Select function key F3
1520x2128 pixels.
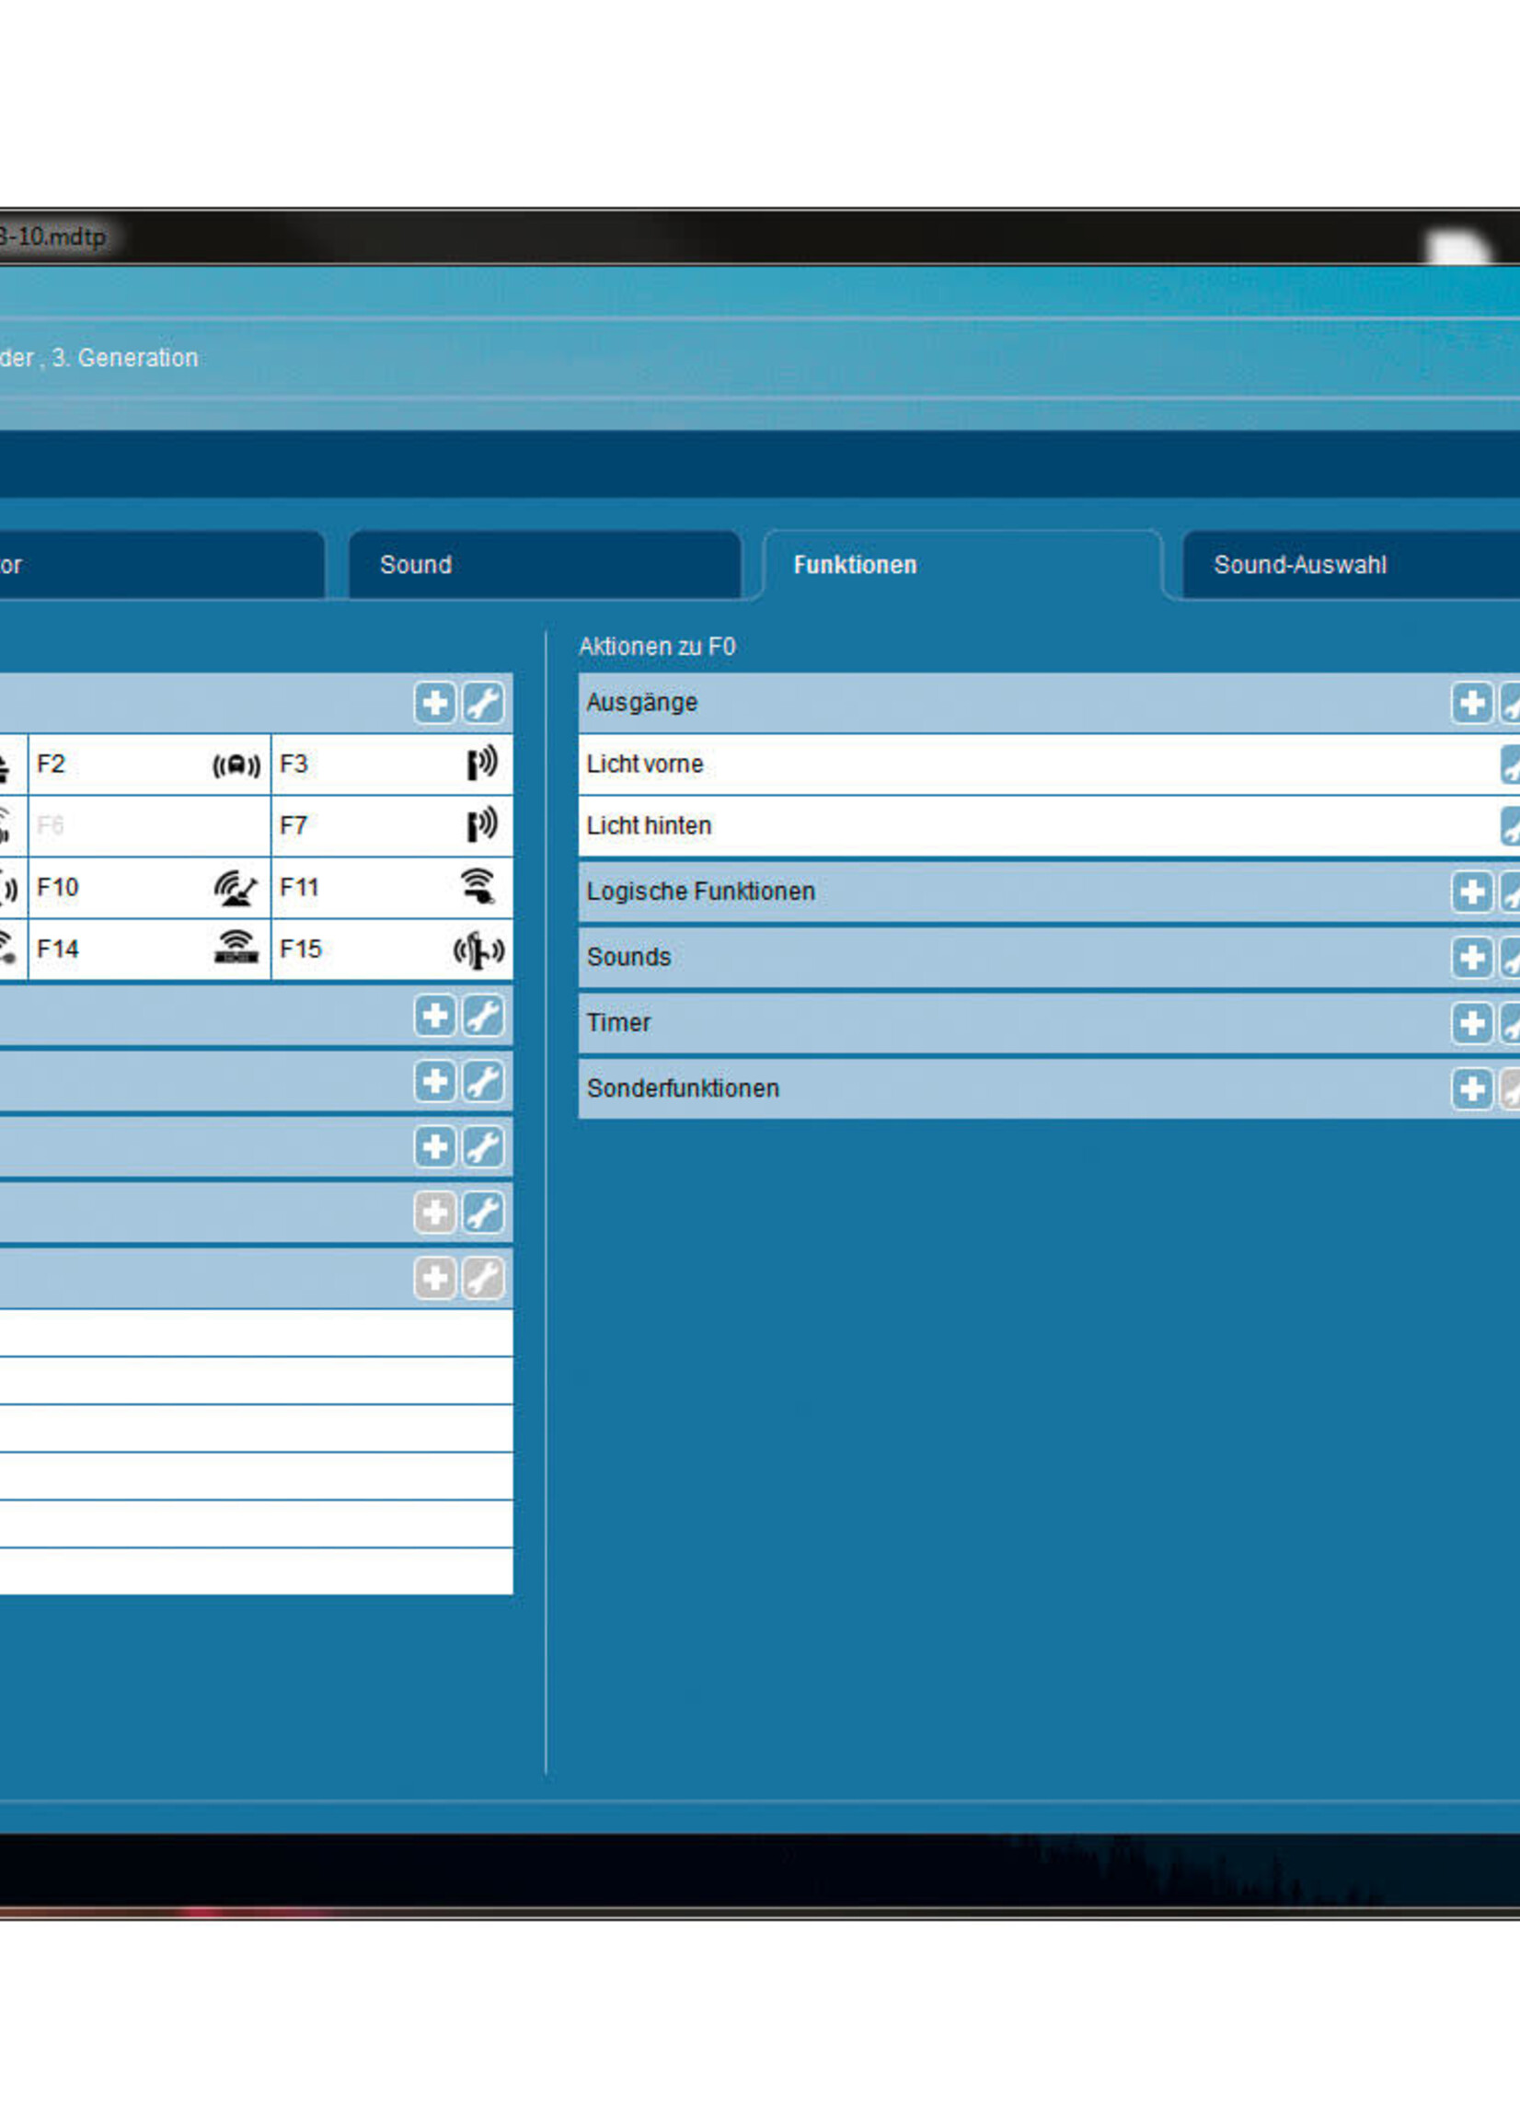click(391, 765)
